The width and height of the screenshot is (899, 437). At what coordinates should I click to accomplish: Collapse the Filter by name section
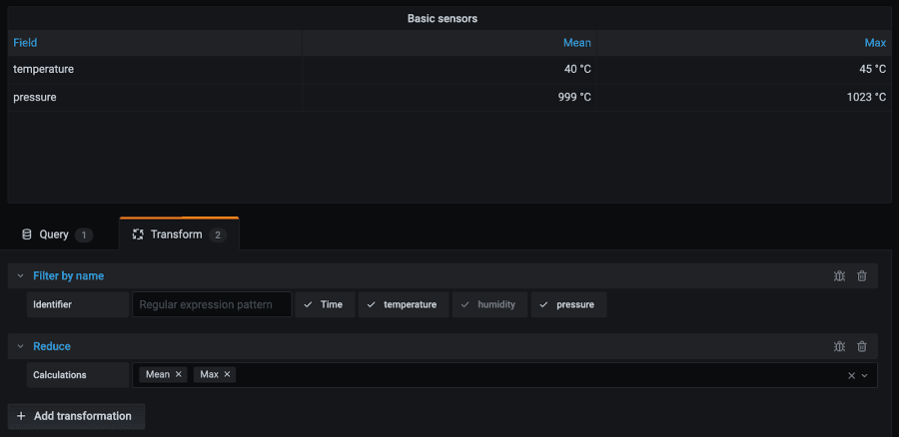[x=21, y=276]
